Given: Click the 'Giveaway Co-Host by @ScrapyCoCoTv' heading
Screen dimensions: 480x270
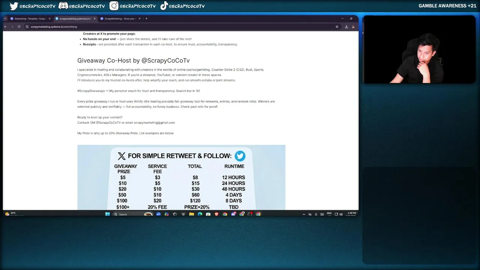Looking at the screenshot, I should pyautogui.click(x=133, y=60).
